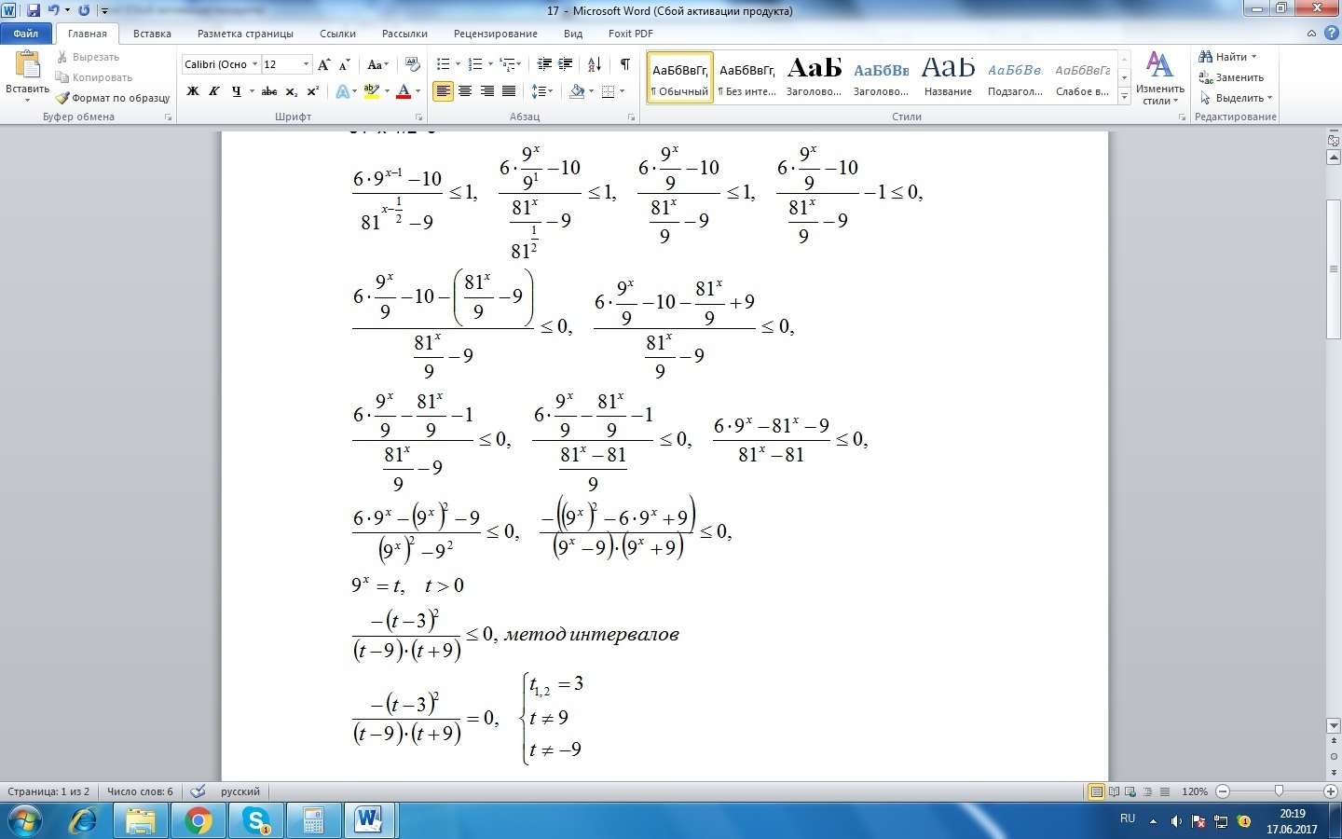
Task: Zoom out with the minus button
Action: coord(1223,791)
